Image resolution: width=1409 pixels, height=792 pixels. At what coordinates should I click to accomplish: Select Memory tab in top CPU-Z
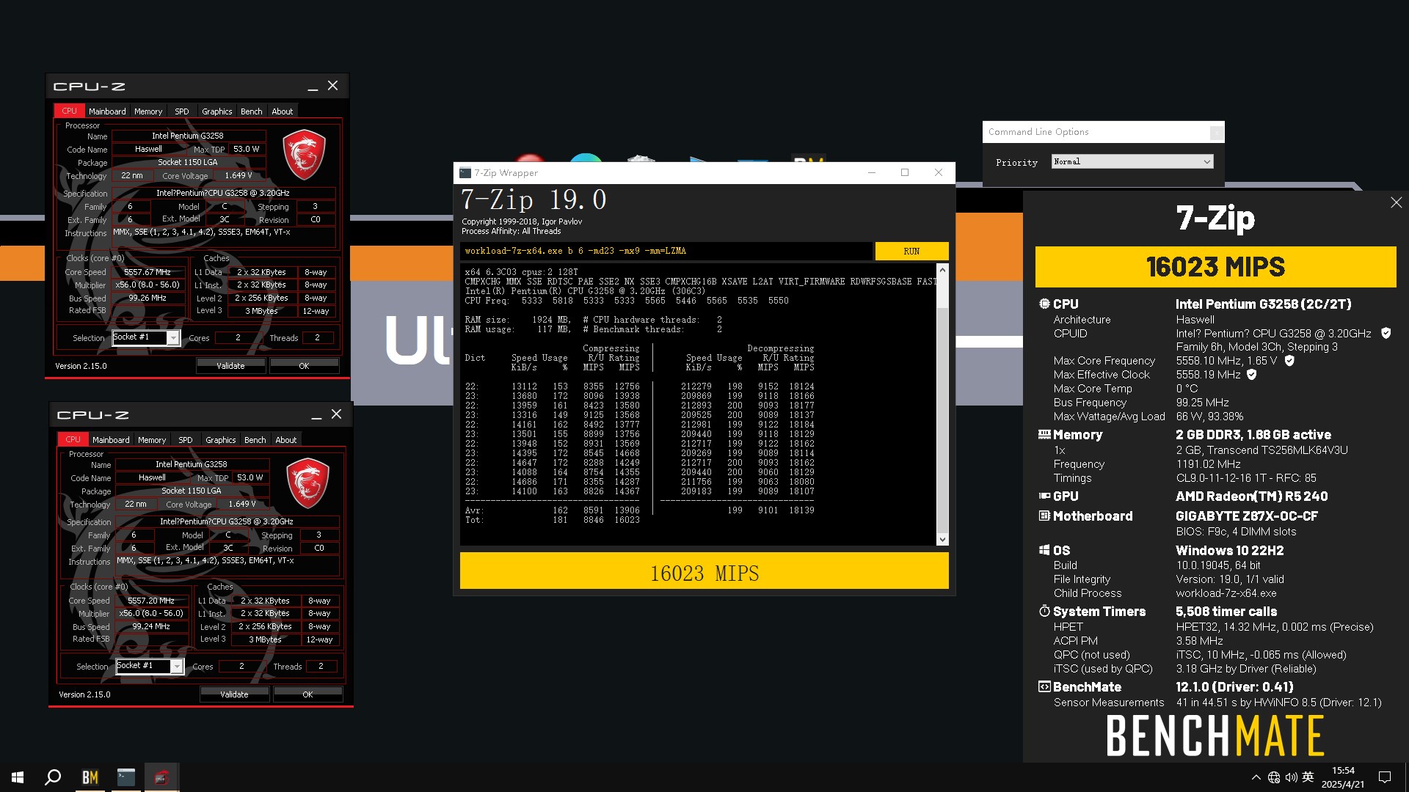click(x=148, y=111)
